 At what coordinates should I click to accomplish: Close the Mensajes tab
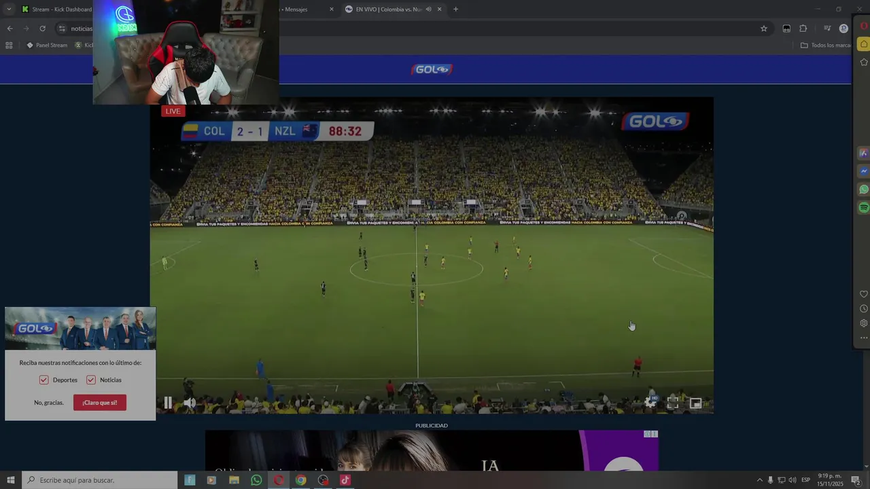point(332,10)
